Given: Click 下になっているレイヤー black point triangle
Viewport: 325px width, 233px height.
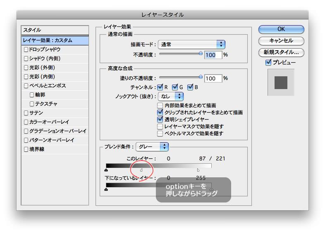Looking at the screenshot, I should [106, 189].
